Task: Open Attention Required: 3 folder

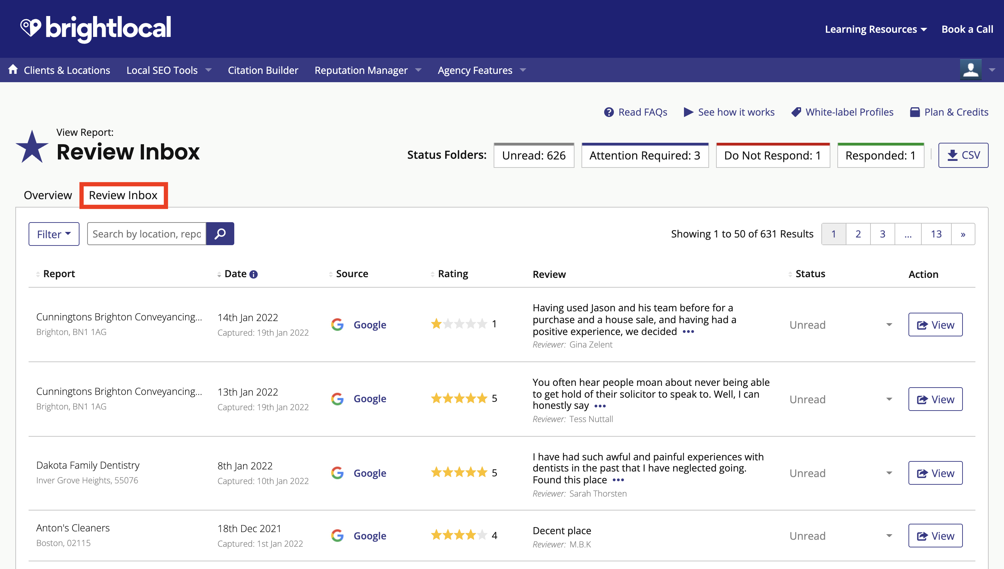Action: pos(645,155)
